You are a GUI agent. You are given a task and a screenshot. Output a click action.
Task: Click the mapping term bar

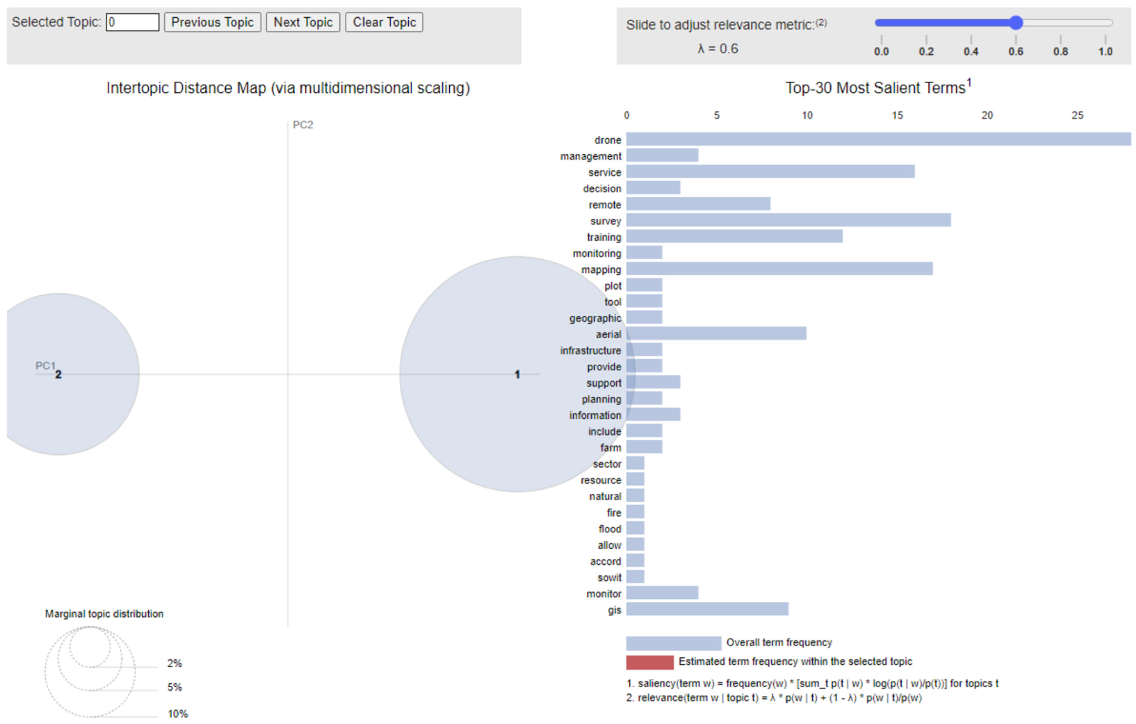tap(779, 269)
